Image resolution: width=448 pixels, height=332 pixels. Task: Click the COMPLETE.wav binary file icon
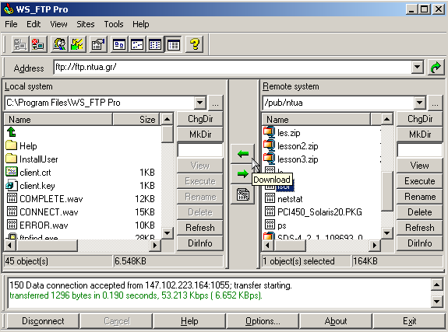click(12, 198)
